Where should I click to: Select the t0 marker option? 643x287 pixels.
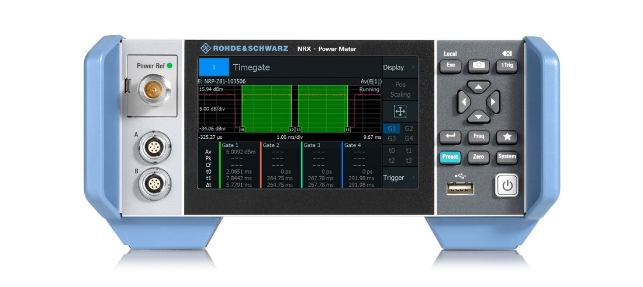coord(392,150)
